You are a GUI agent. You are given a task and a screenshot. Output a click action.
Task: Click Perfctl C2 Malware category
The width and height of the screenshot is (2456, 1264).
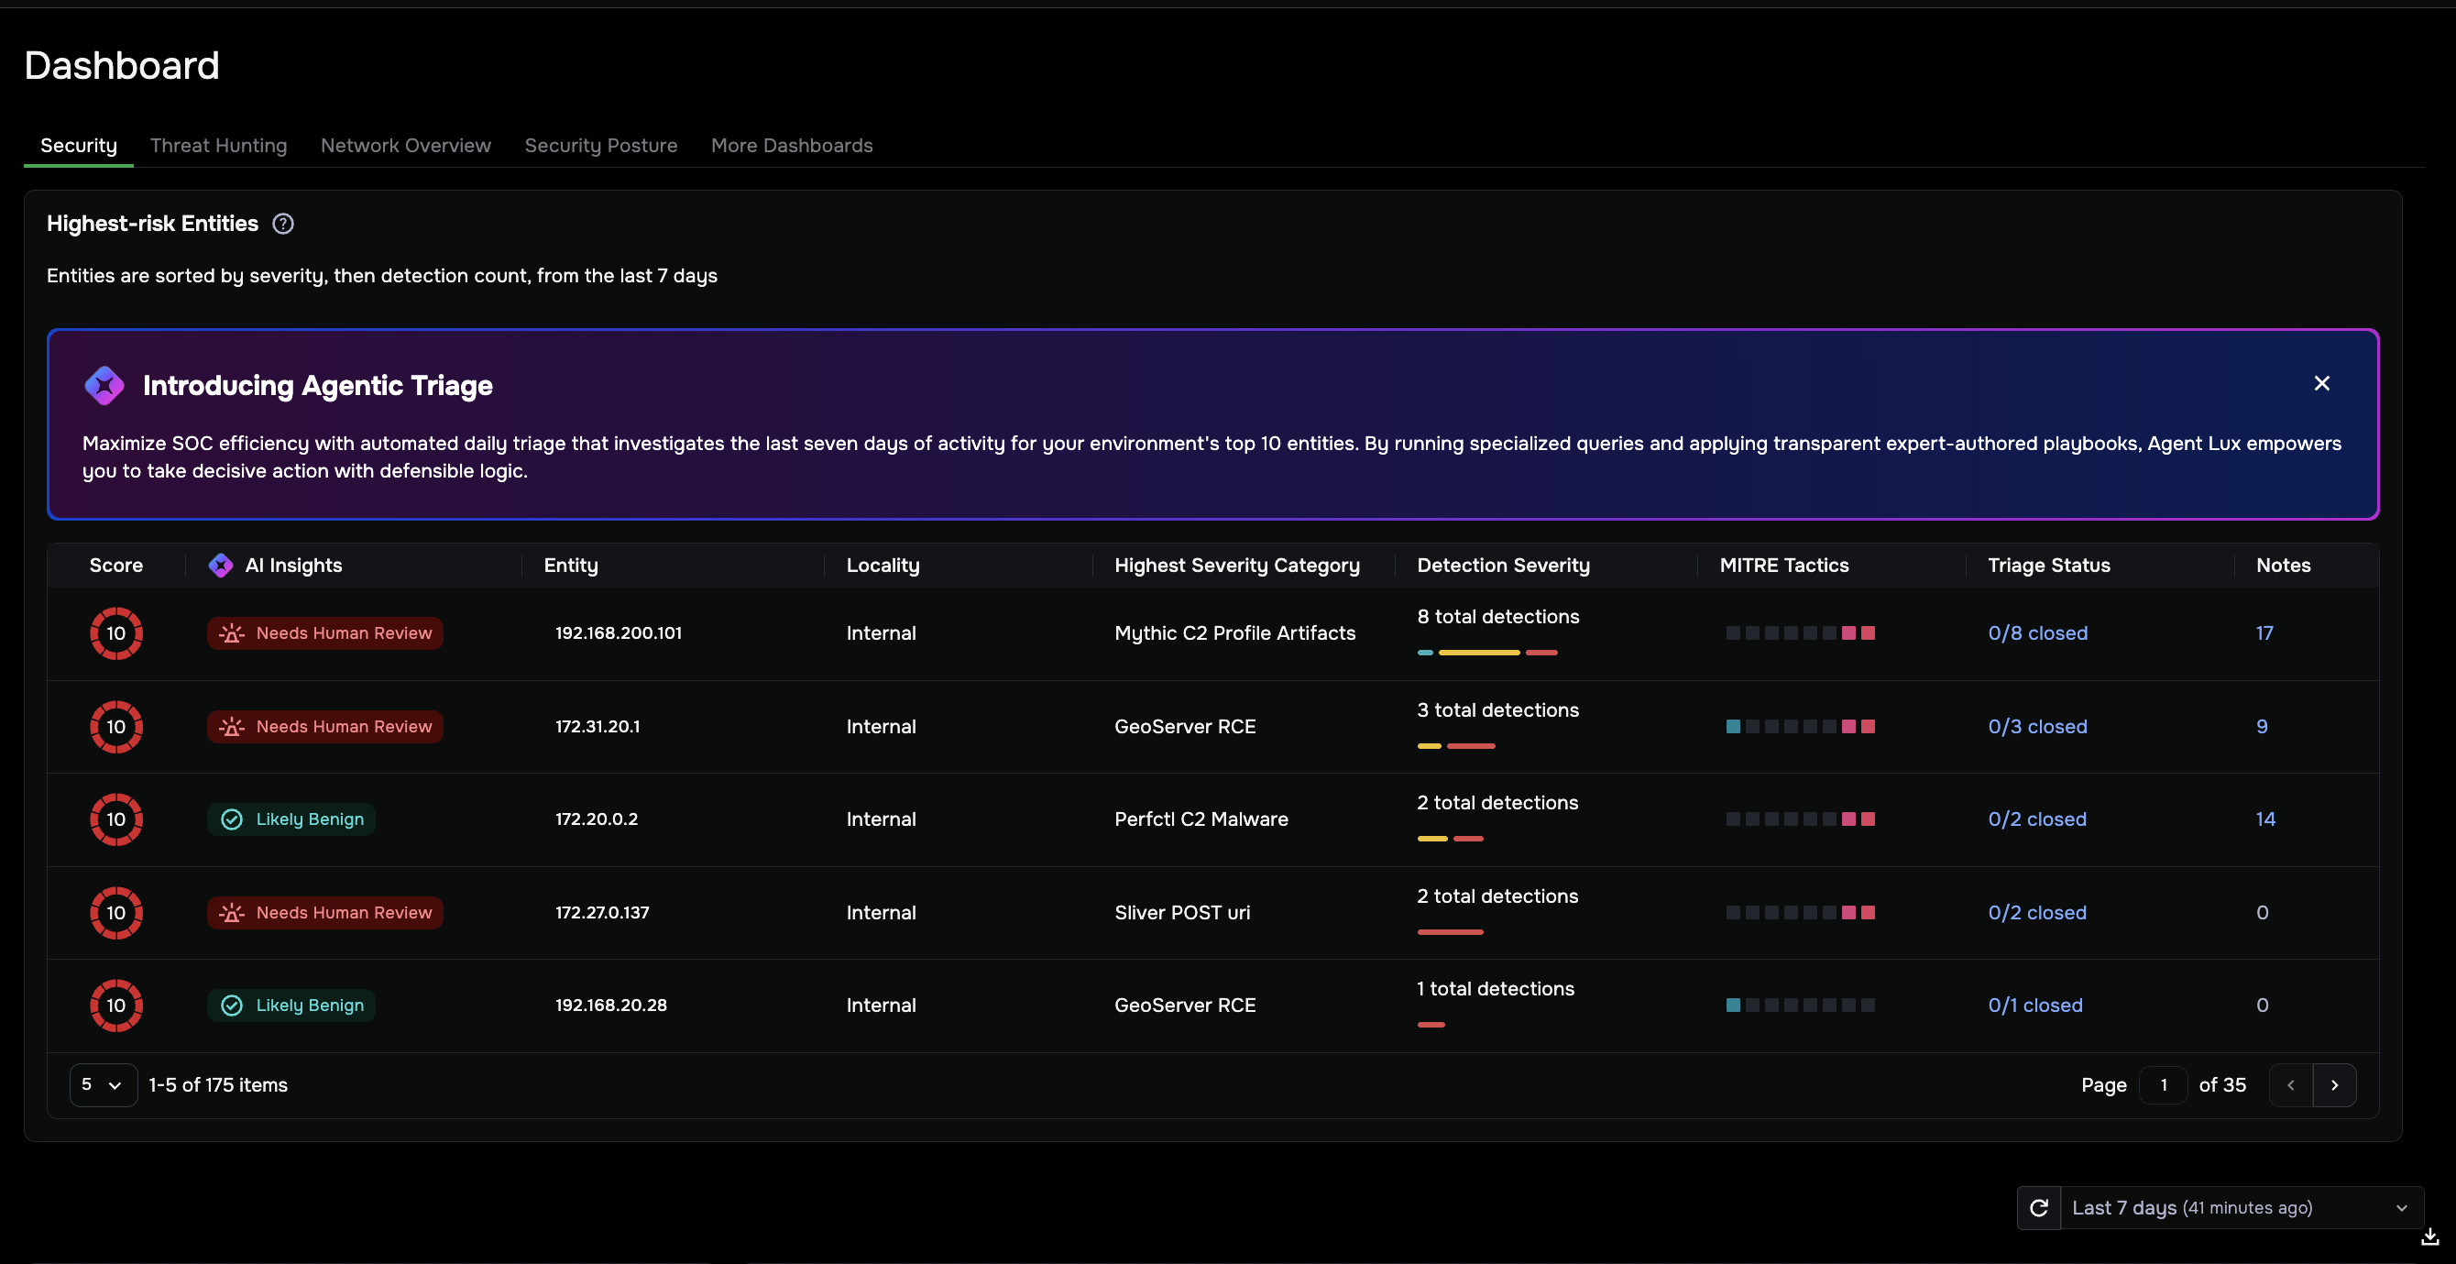(1201, 819)
